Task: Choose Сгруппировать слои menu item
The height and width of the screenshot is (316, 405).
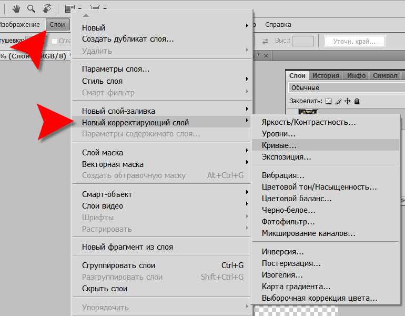Action: tap(161, 265)
